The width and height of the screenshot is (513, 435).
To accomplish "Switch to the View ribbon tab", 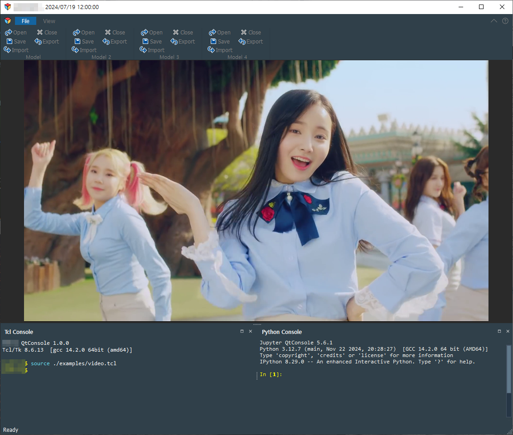I will tap(49, 21).
